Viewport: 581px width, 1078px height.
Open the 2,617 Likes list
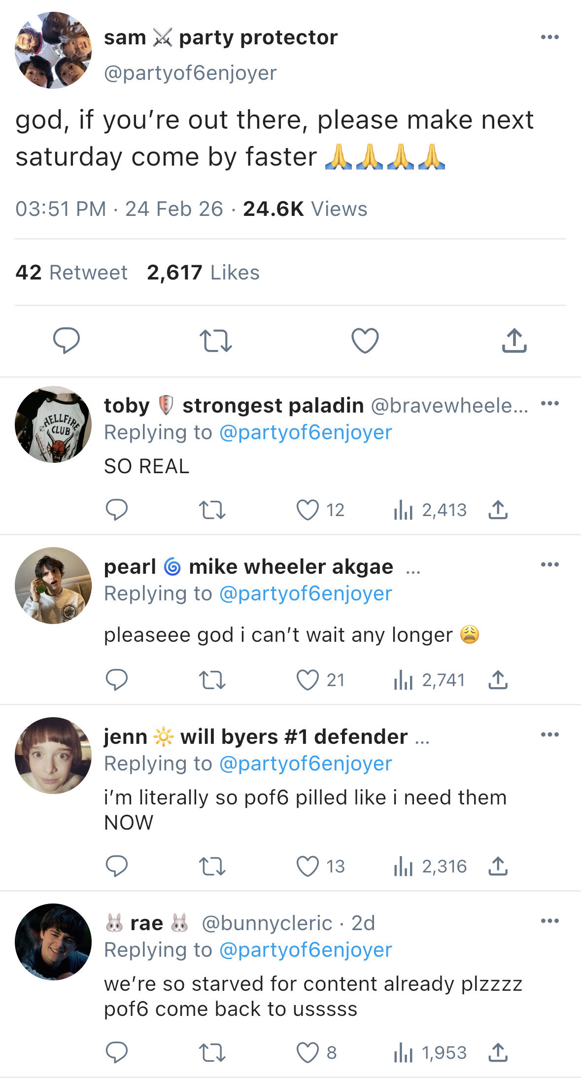coord(203,273)
